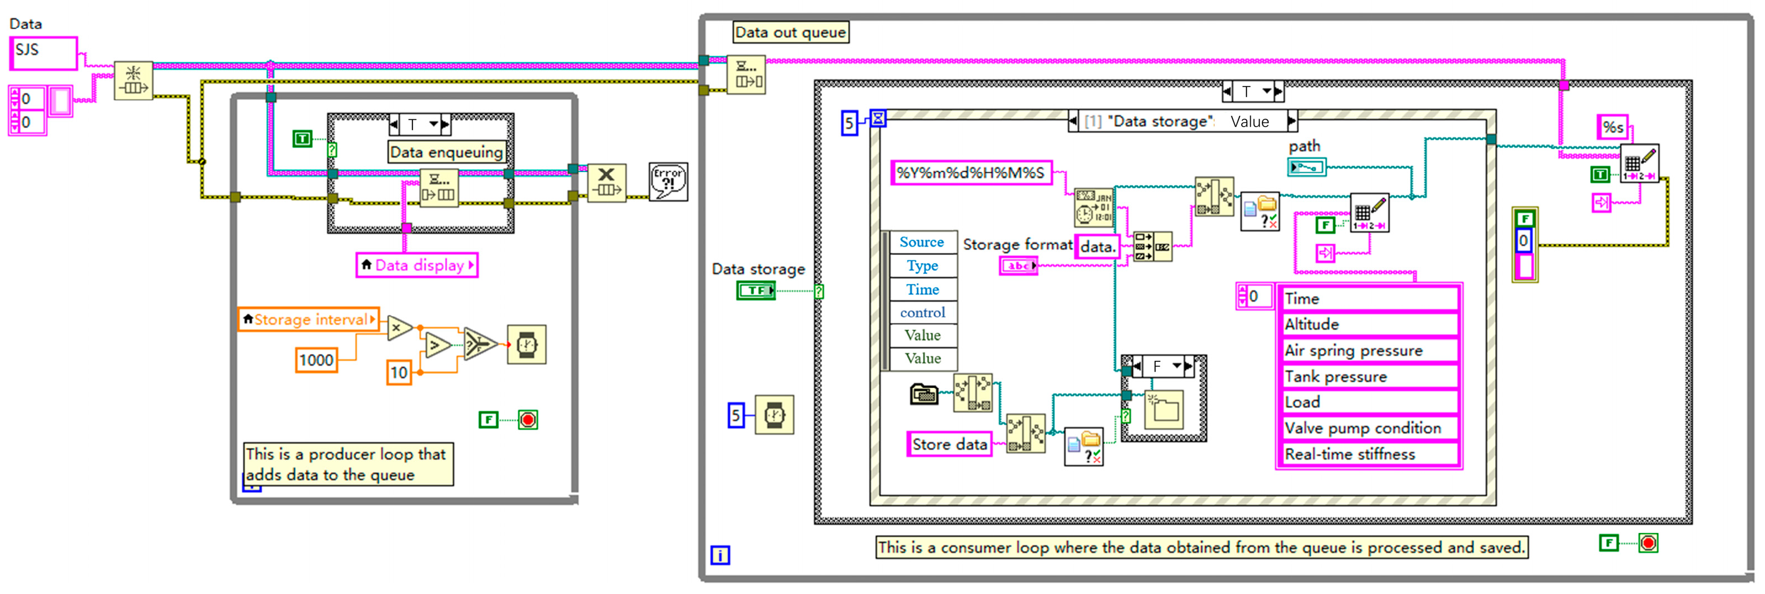Show next case of the Create Folder case structure
Image resolution: width=1765 pixels, height=594 pixels.
(1189, 366)
